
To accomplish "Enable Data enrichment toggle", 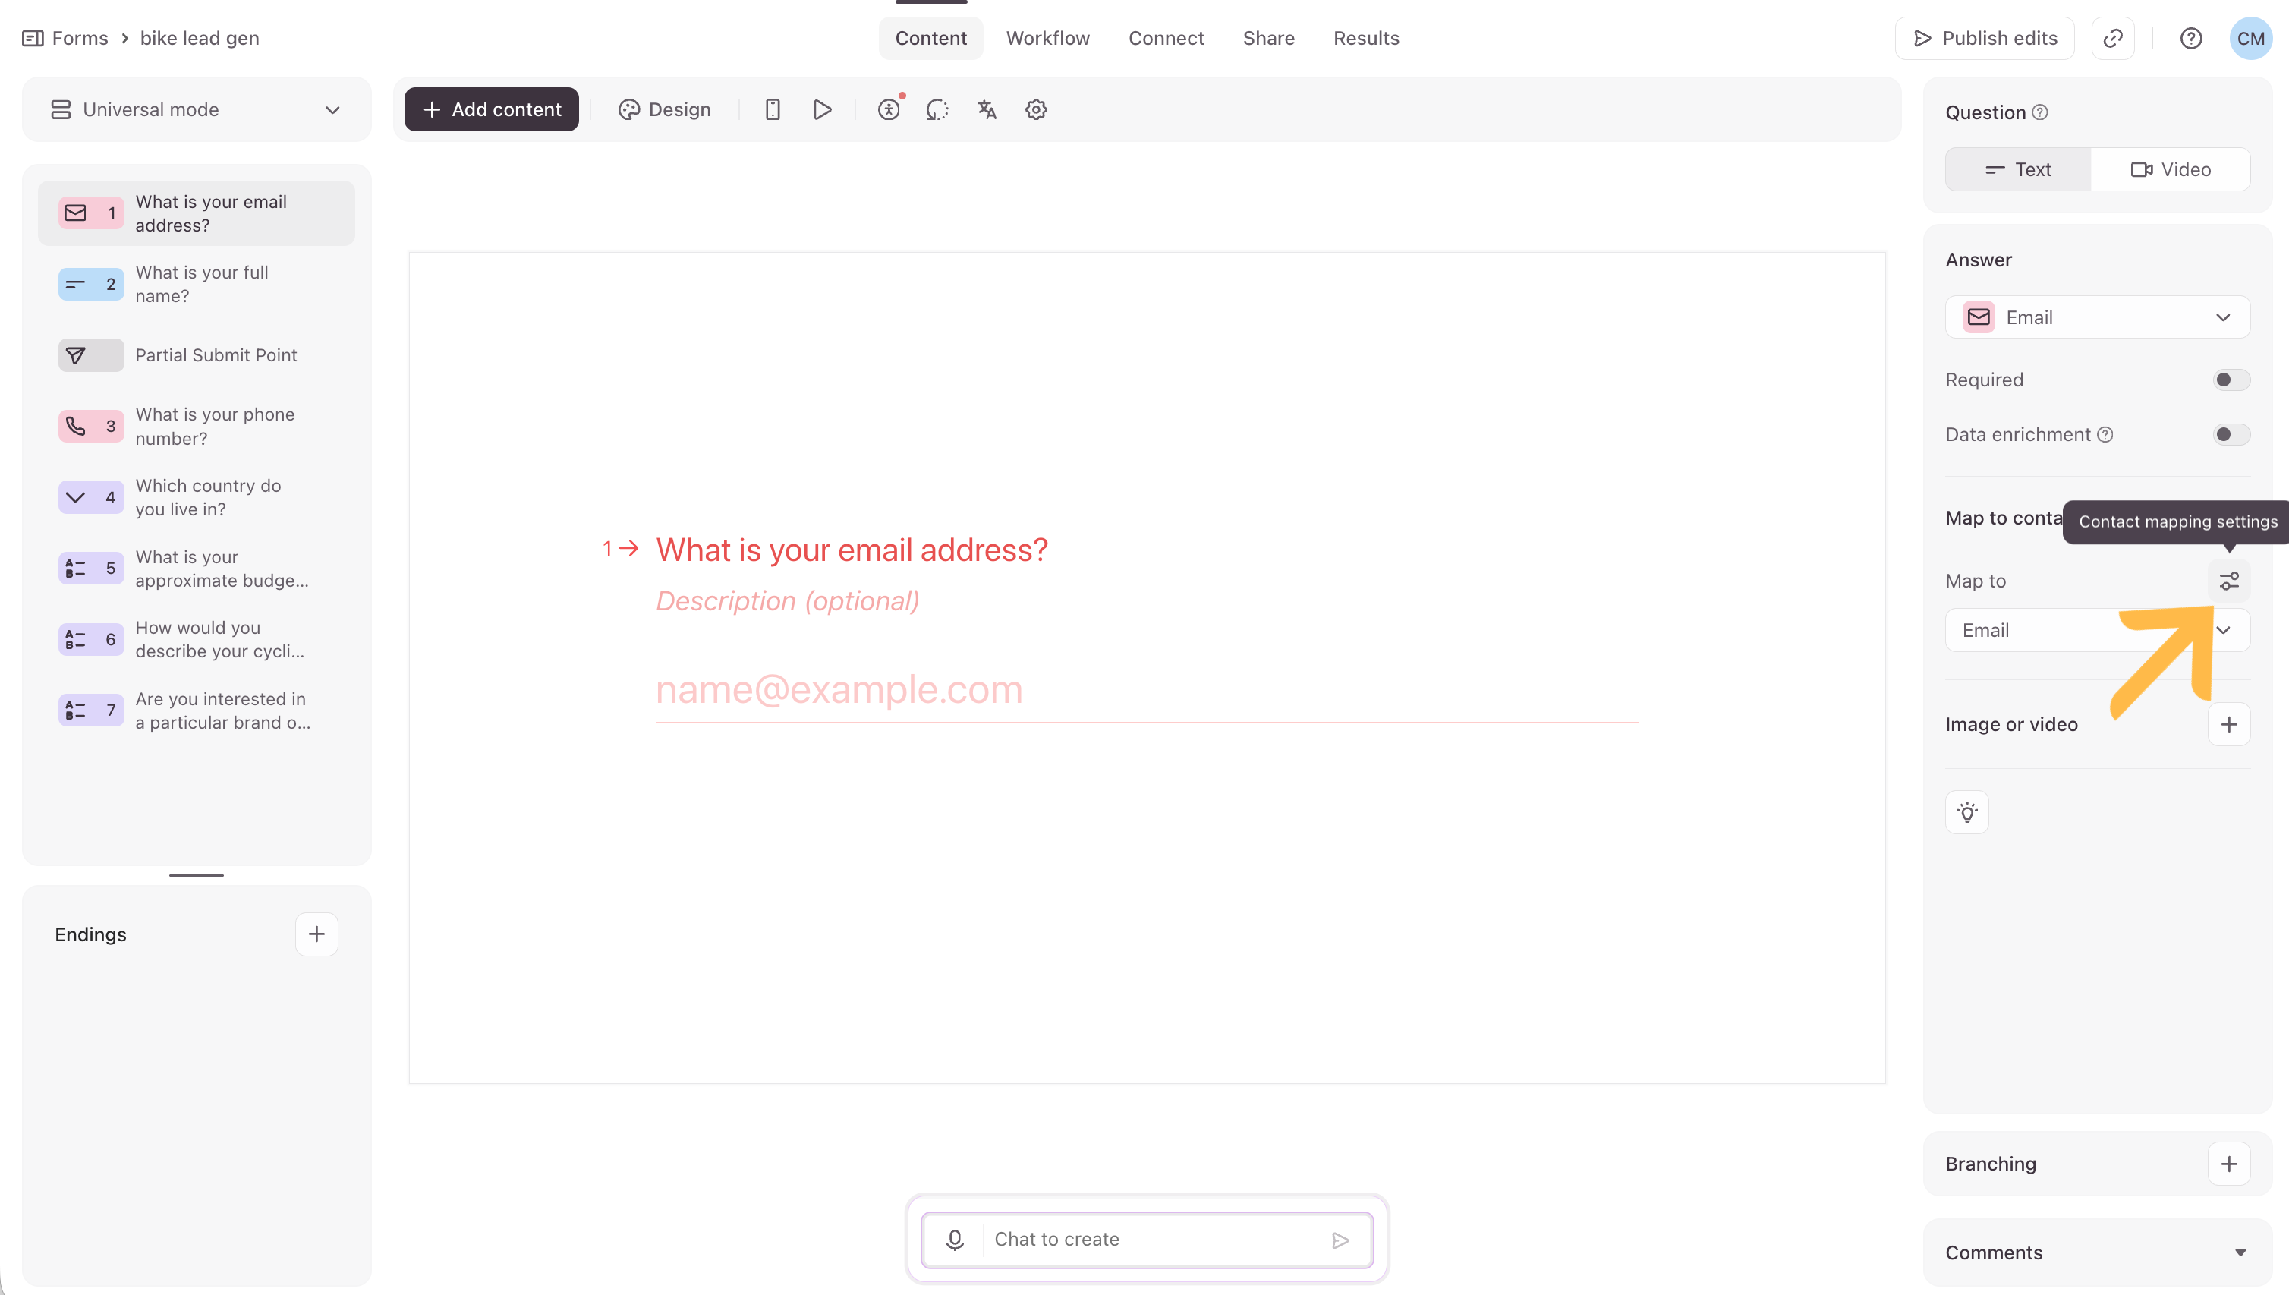I will (x=2231, y=435).
